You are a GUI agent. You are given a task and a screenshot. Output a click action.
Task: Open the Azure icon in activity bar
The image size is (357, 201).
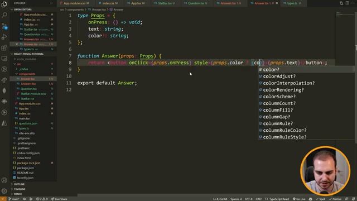click(4, 123)
